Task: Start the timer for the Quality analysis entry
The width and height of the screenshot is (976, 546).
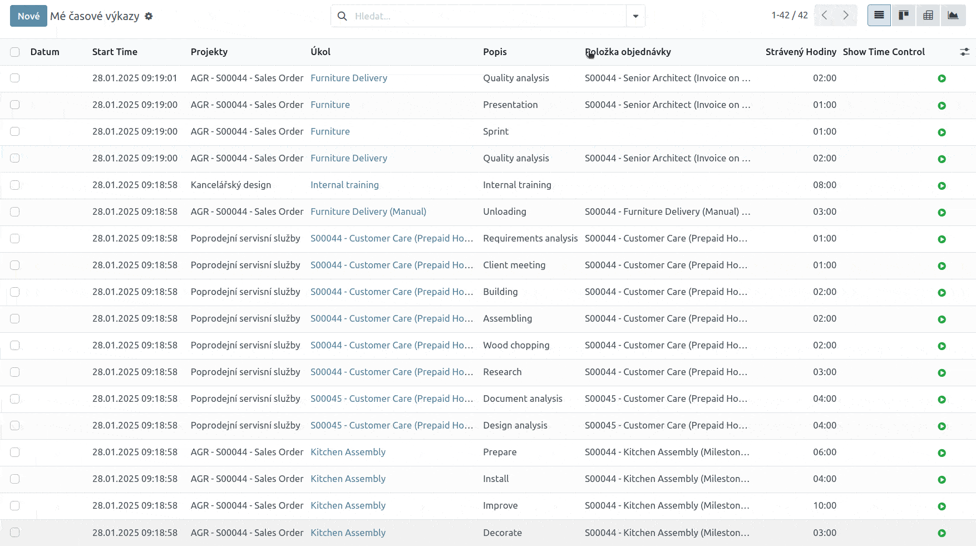Action: (942, 78)
